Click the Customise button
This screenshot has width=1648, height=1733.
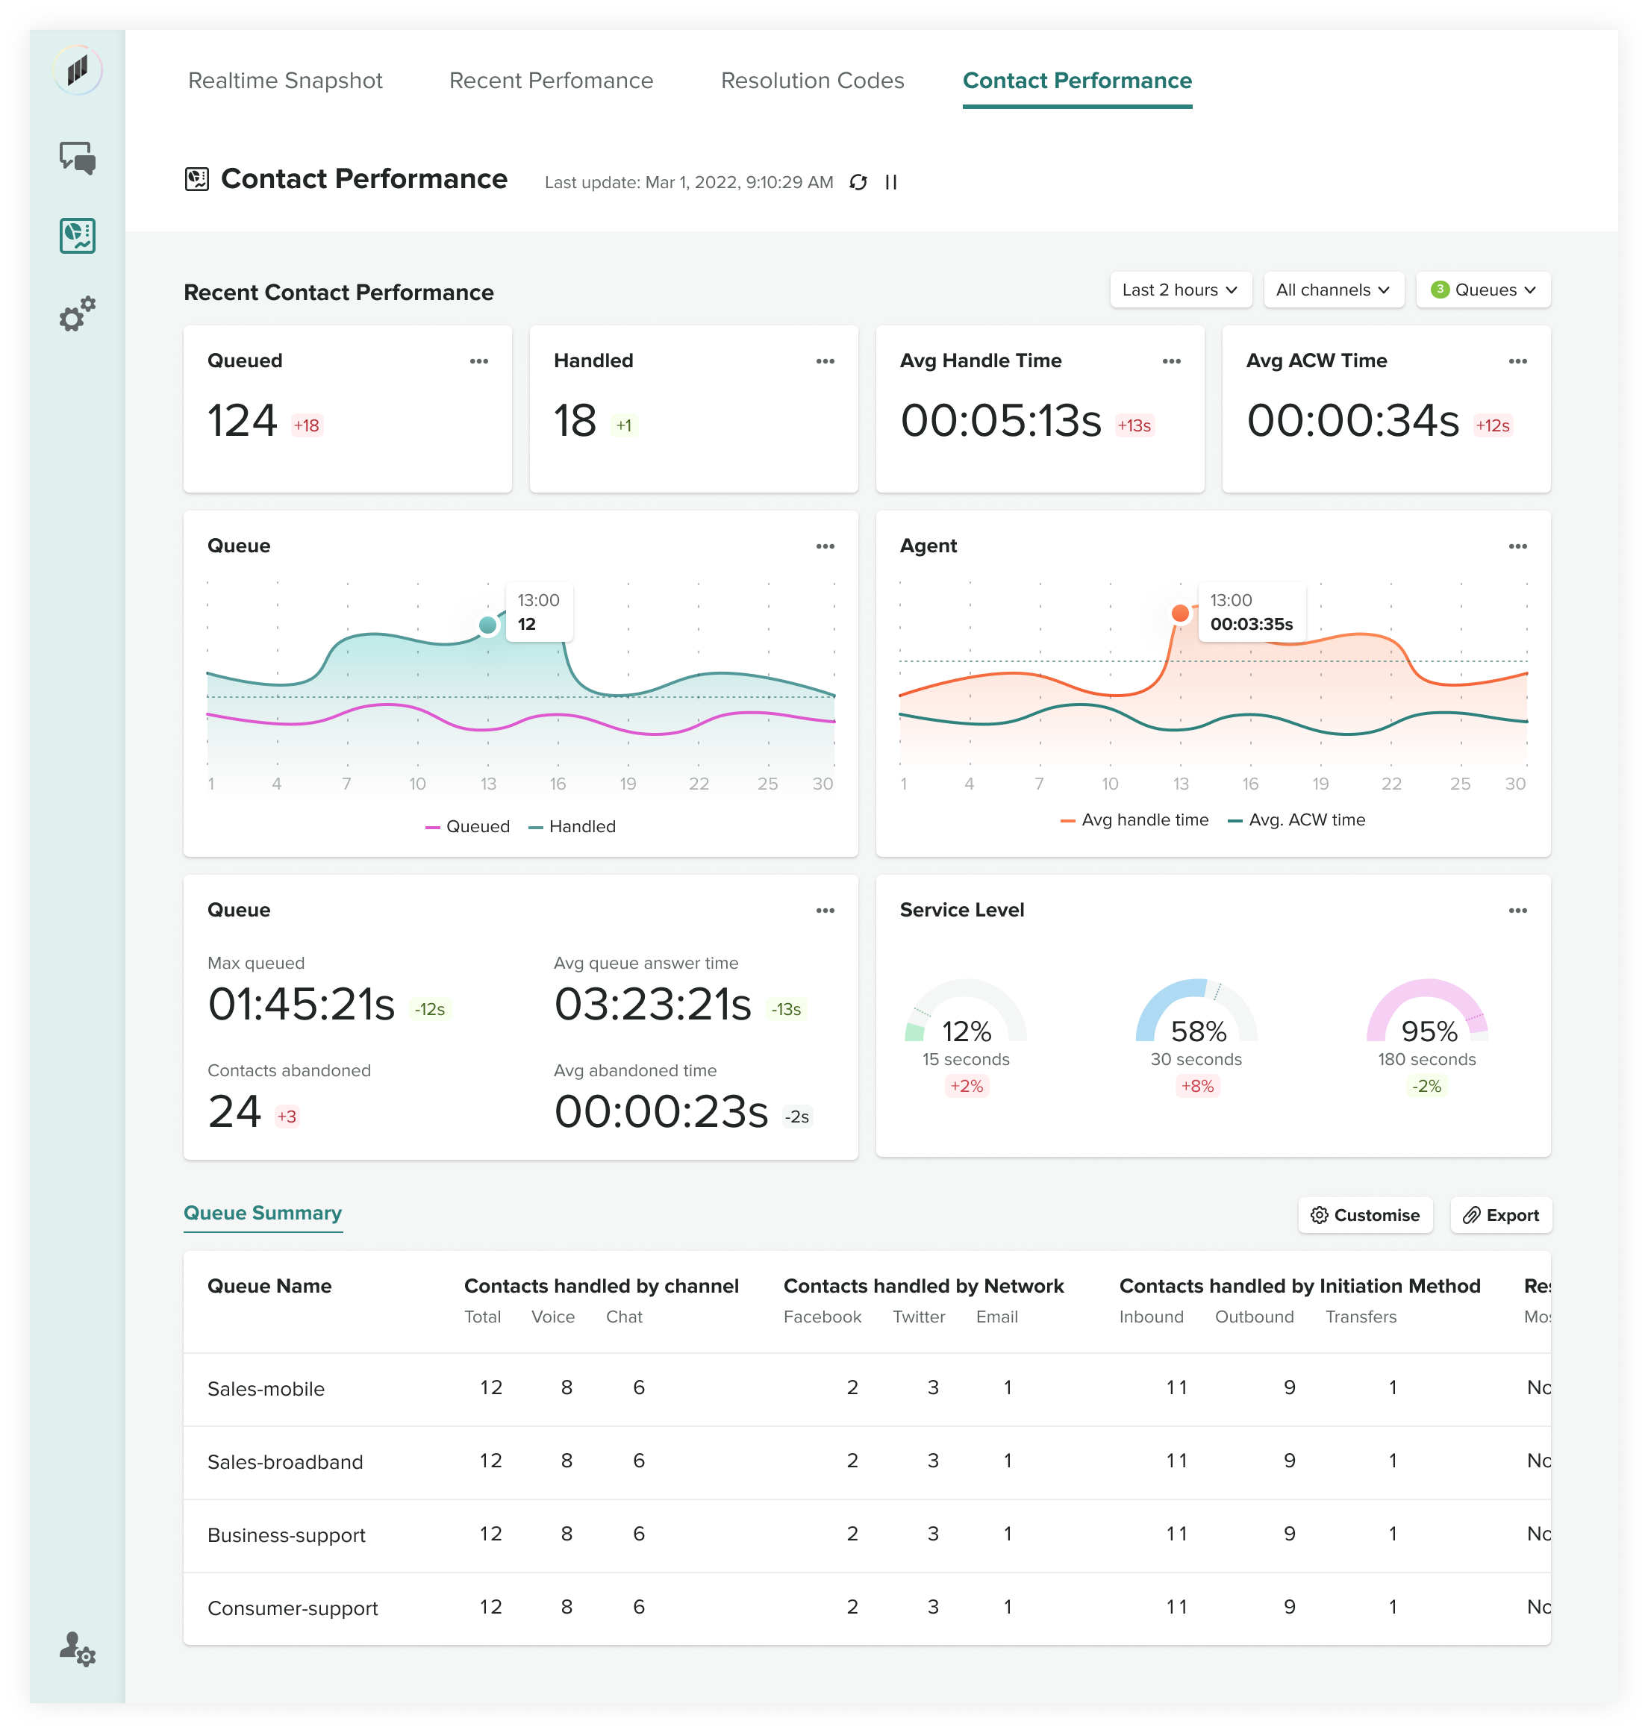point(1364,1215)
